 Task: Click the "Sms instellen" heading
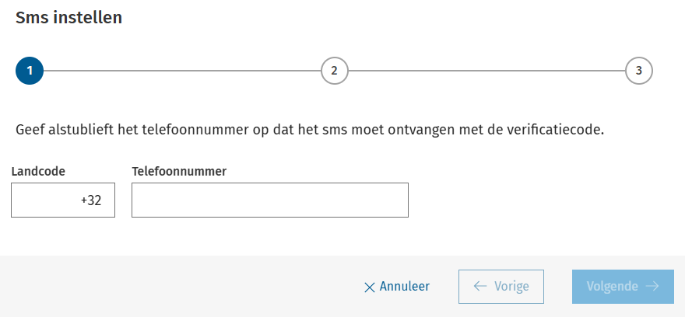(68, 17)
